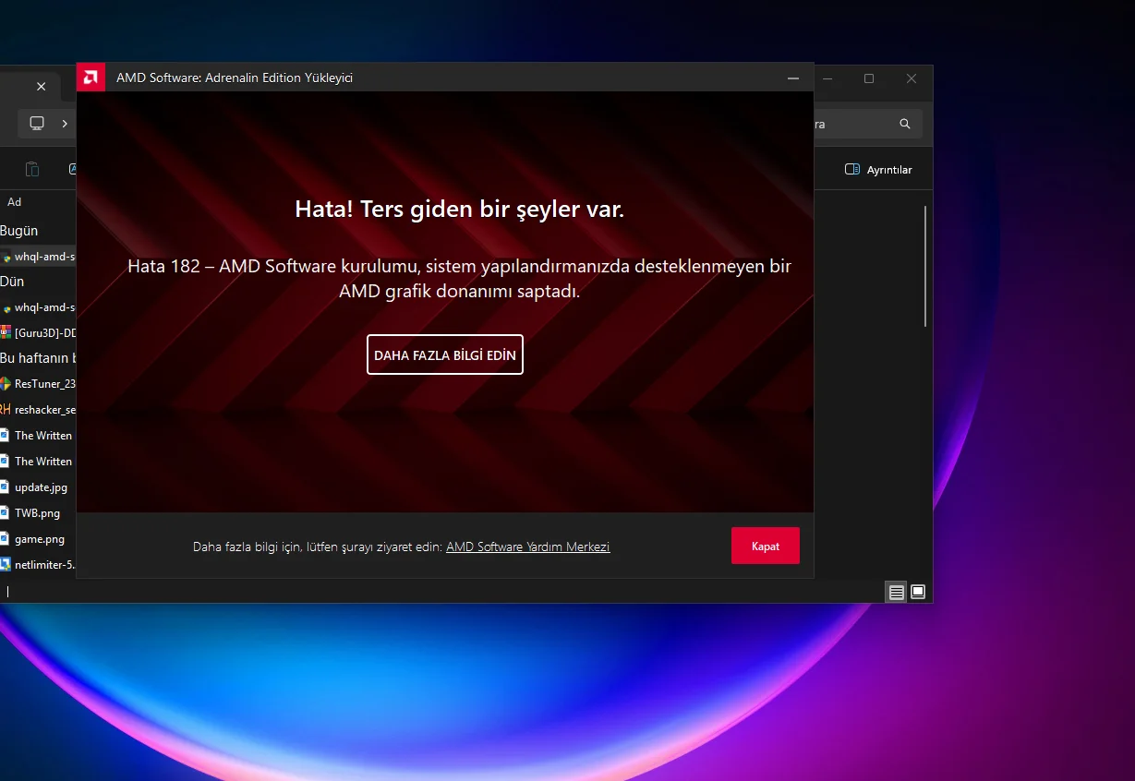Close the File Explorer window
The image size is (1135, 781).
(912, 79)
